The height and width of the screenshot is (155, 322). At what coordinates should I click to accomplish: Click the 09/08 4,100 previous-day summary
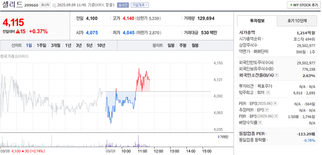pyautogui.click(x=23, y=151)
